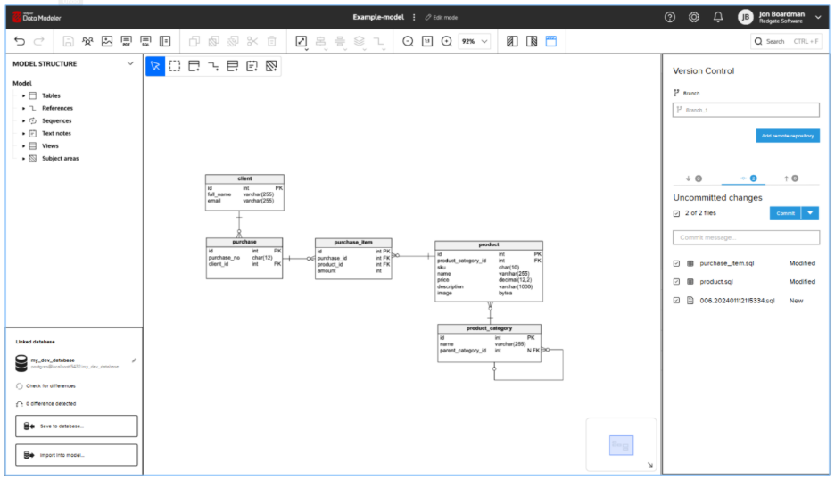Open the Commit button dropdown arrow
This screenshot has height=480, width=835.
(810, 213)
